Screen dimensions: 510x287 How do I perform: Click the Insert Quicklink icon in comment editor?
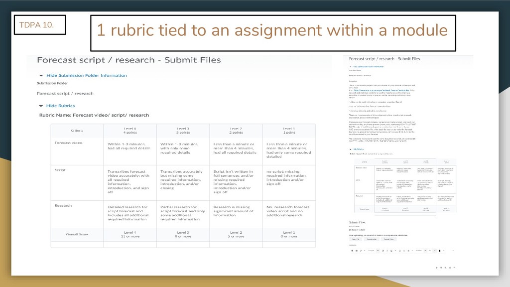coord(361,251)
